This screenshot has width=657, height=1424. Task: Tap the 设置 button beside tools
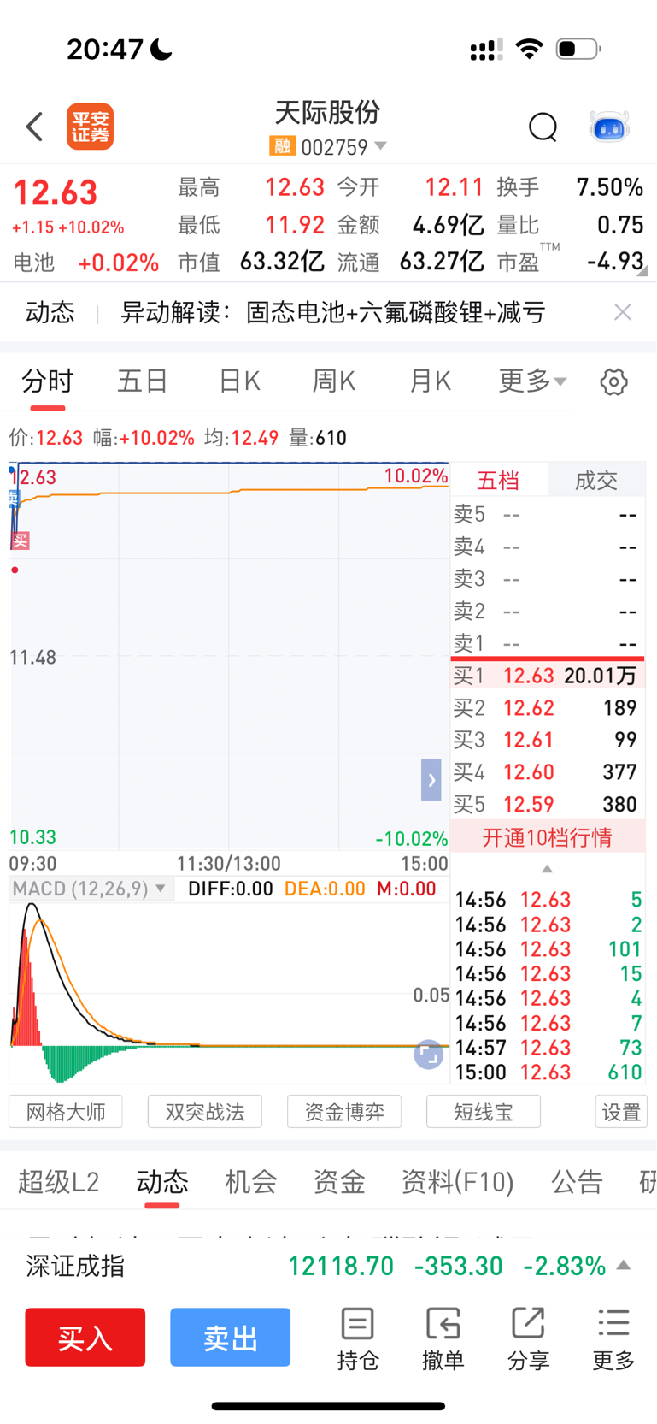[x=621, y=1112]
